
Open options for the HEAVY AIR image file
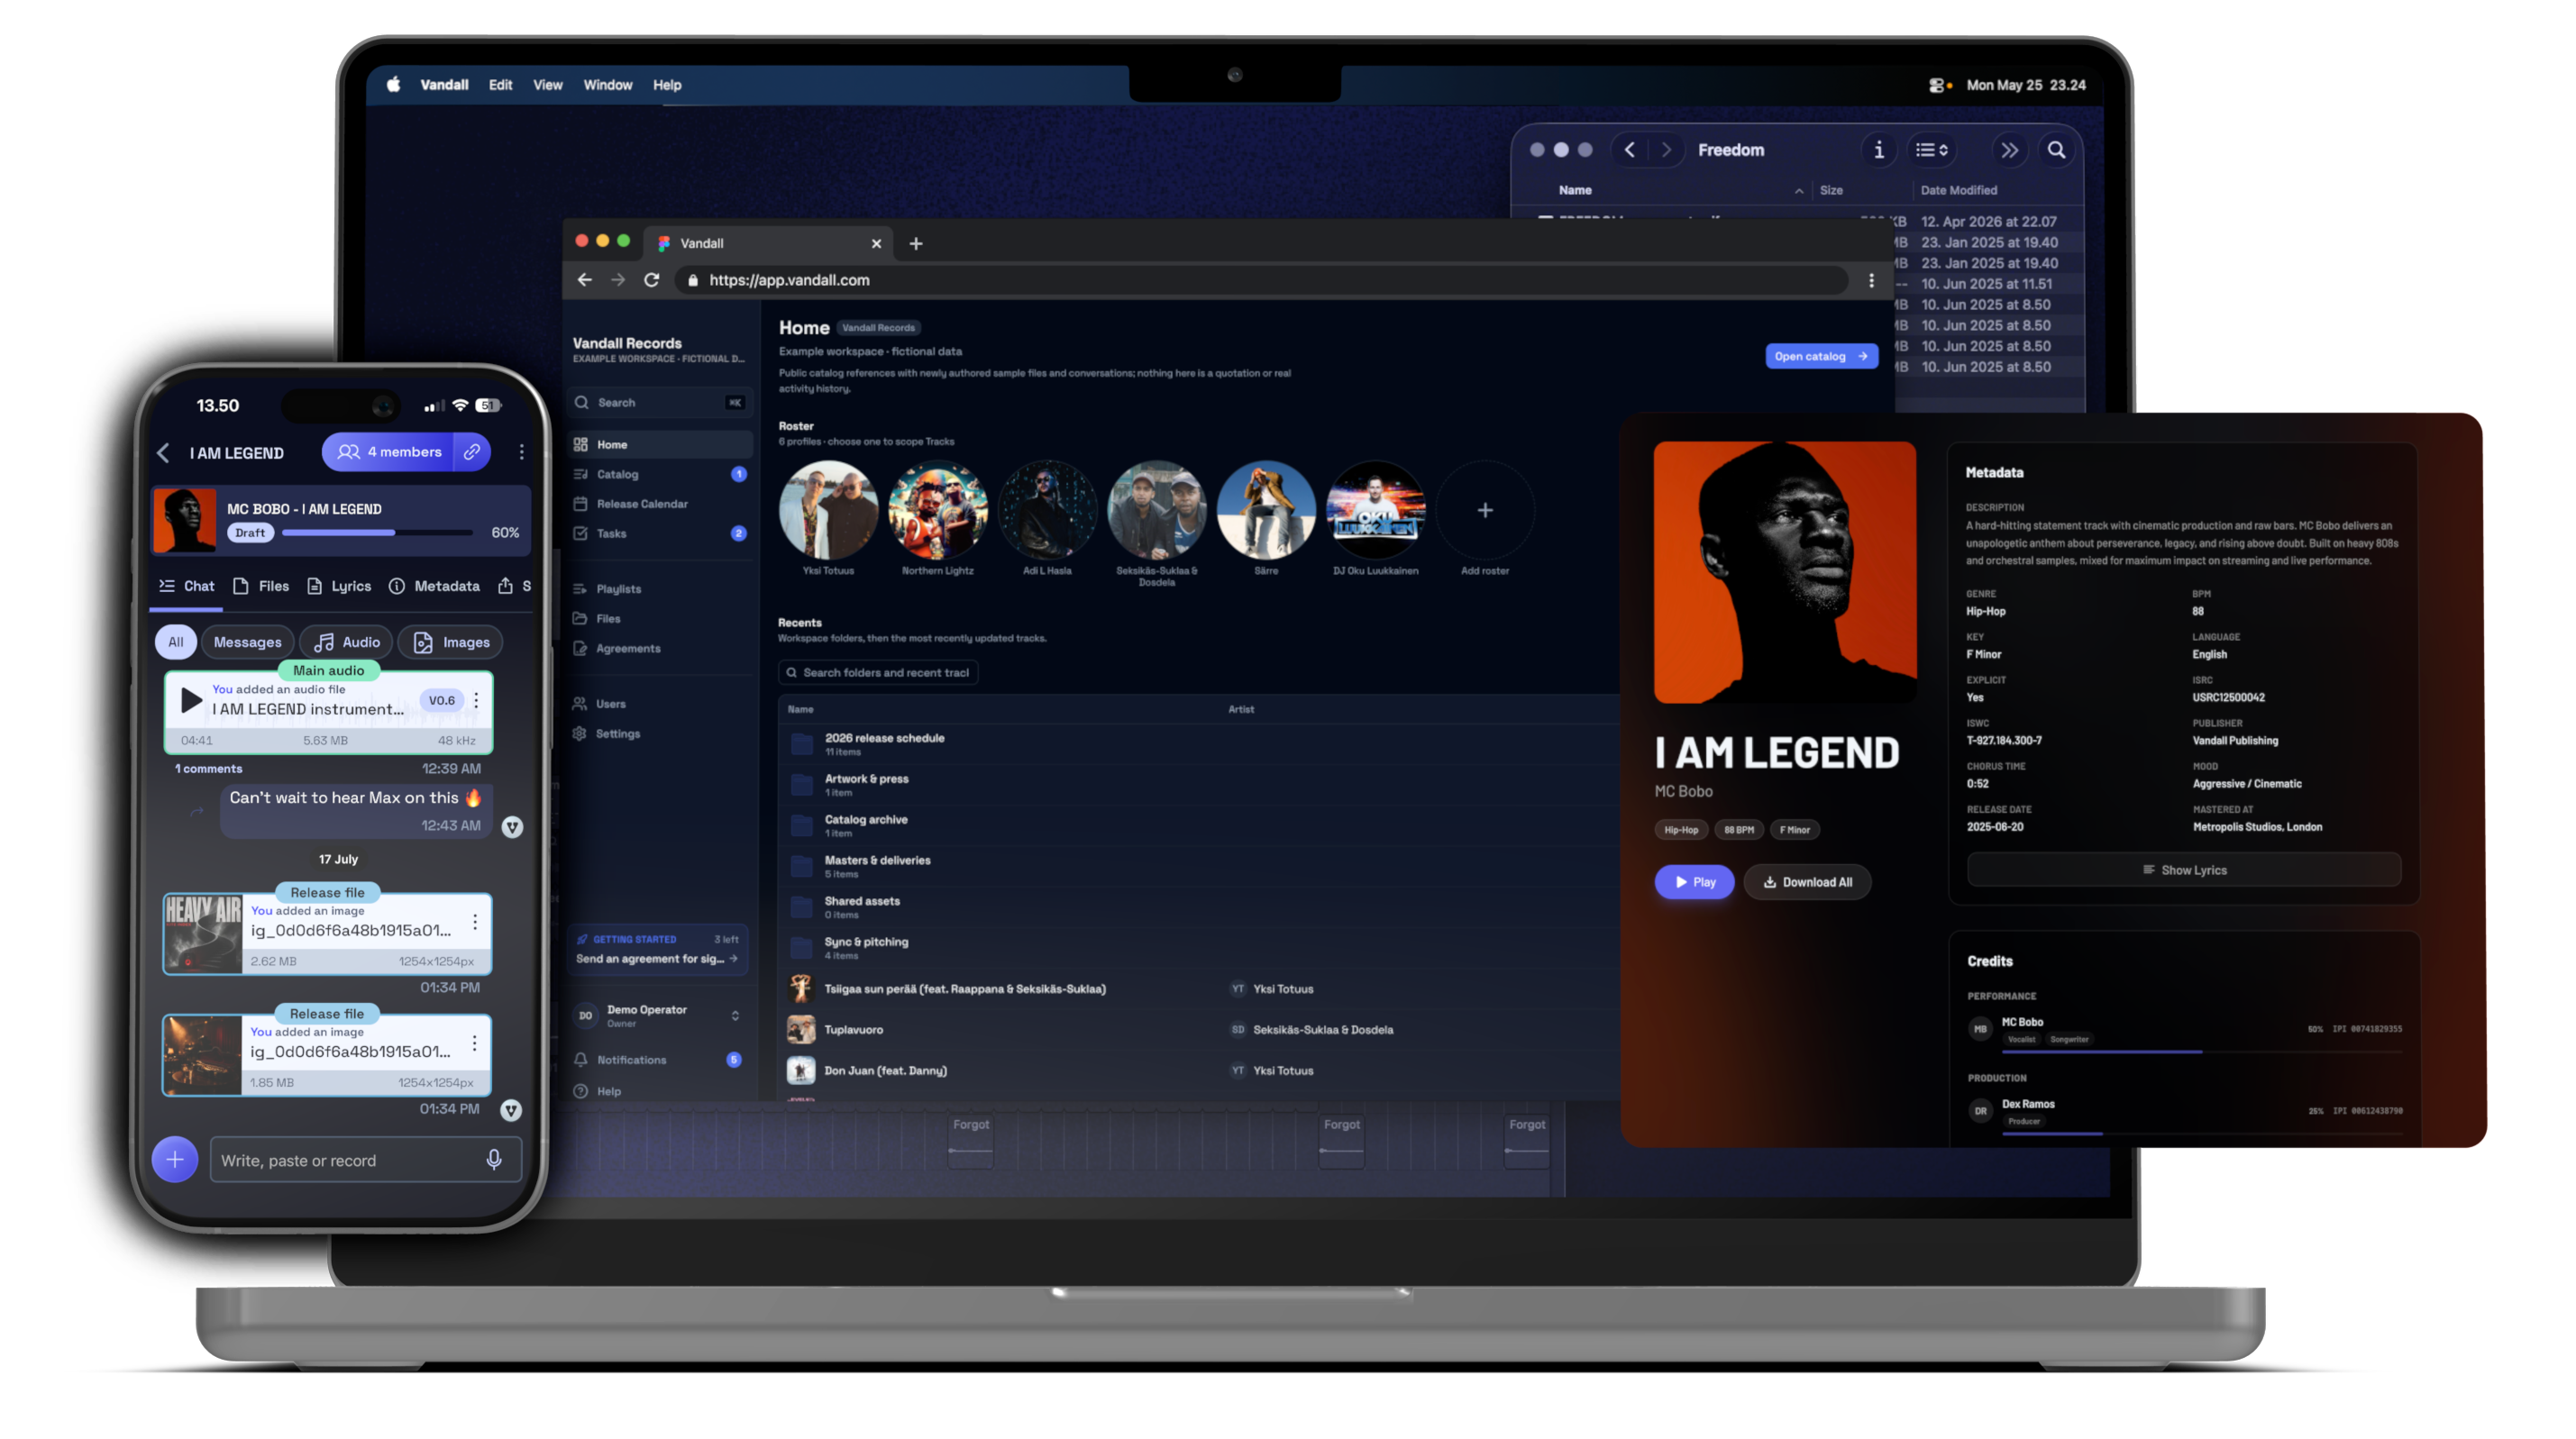click(x=475, y=922)
